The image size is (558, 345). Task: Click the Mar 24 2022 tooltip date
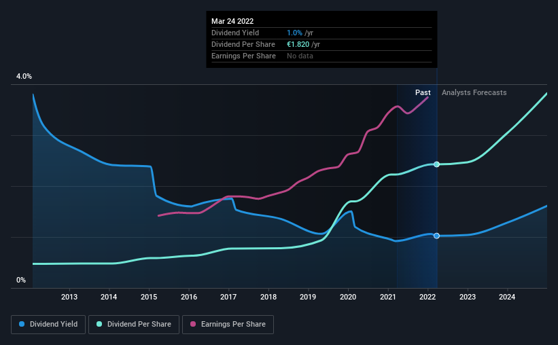tap(232, 21)
